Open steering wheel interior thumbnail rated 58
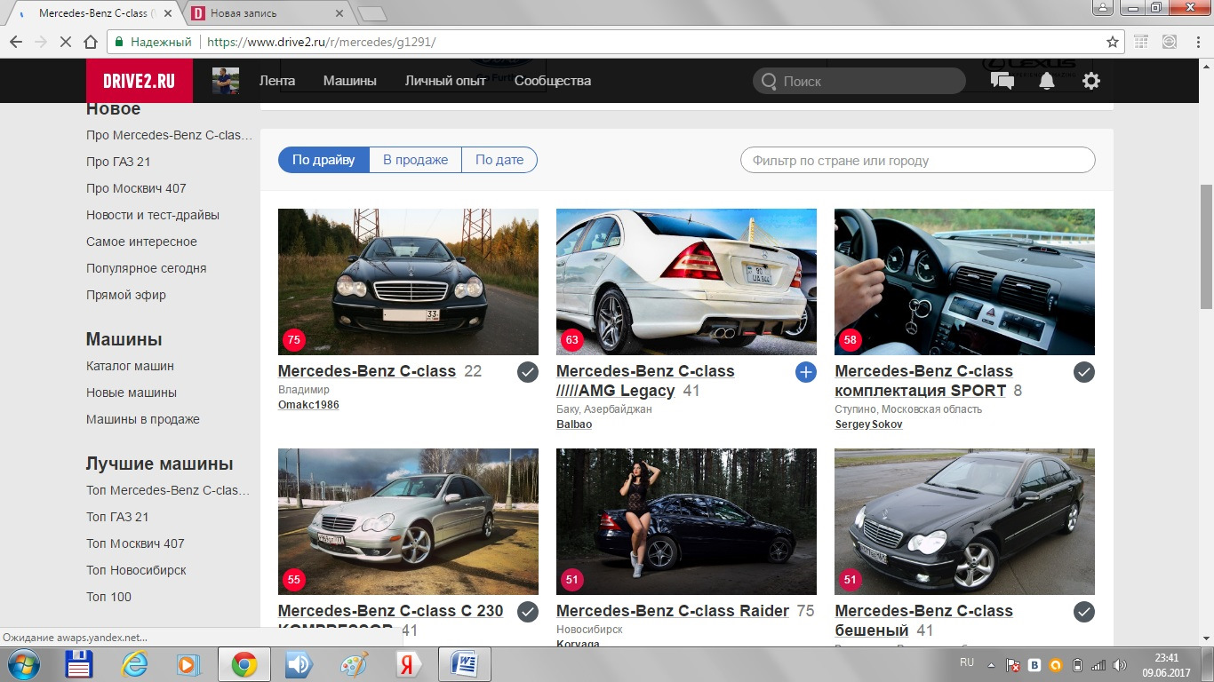The width and height of the screenshot is (1214, 682). [964, 282]
